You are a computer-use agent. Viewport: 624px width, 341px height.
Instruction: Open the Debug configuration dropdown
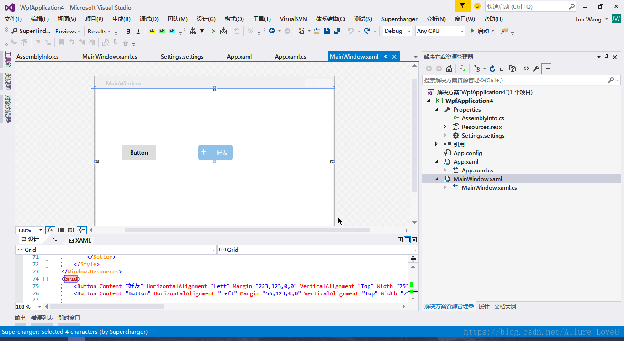tap(397, 31)
